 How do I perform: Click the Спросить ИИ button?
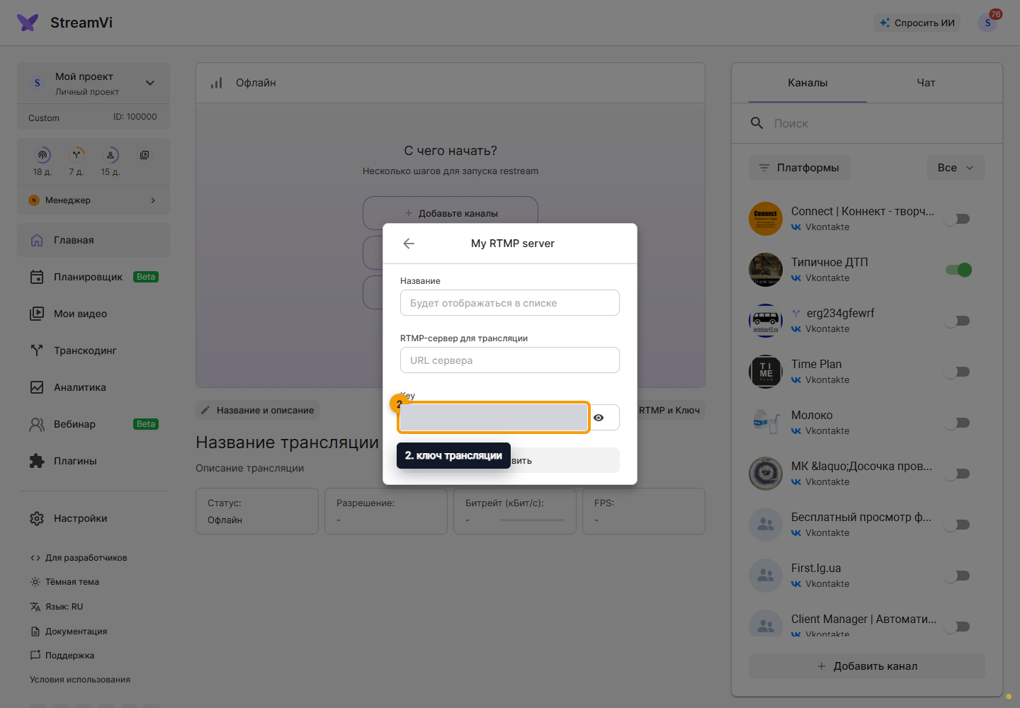pyautogui.click(x=917, y=23)
